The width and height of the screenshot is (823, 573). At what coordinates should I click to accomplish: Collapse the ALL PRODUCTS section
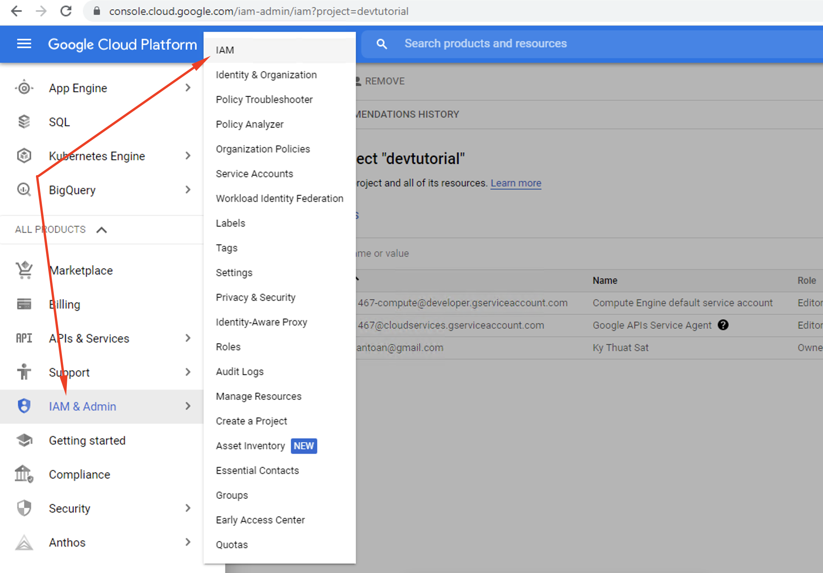tap(101, 230)
